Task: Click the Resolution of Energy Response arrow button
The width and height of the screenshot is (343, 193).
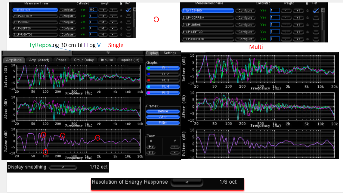Action: (x=187, y=182)
